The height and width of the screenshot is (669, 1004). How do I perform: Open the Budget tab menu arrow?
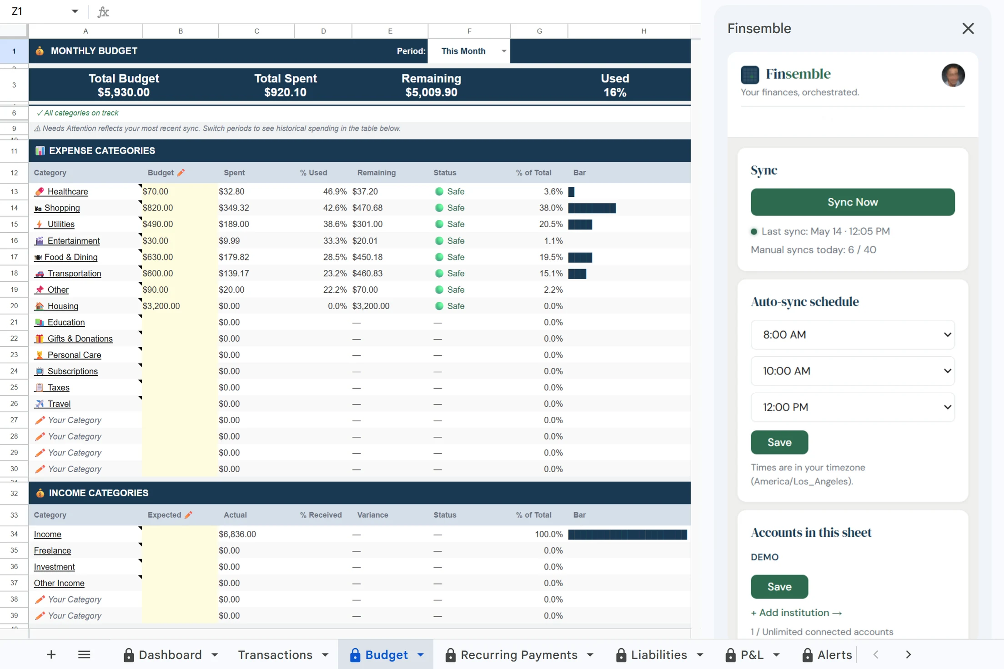421,655
